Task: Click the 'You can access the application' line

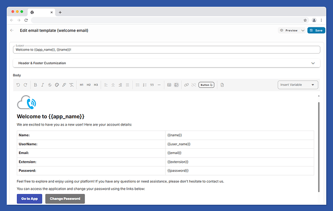Action: pyautogui.click(x=81, y=189)
